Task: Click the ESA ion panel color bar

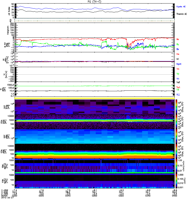Action: (x=176, y=122)
